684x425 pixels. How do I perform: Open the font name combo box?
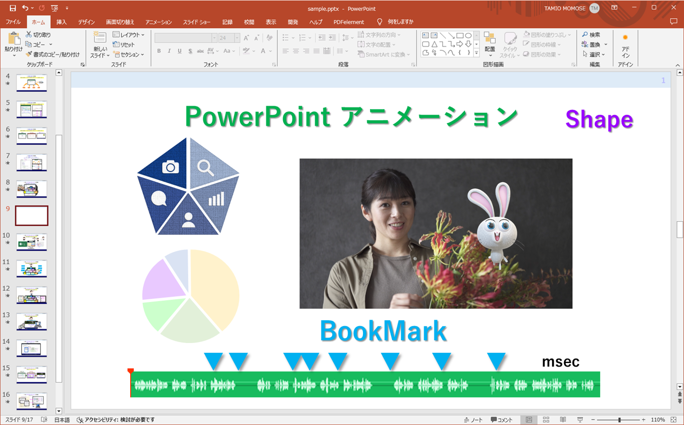186,38
